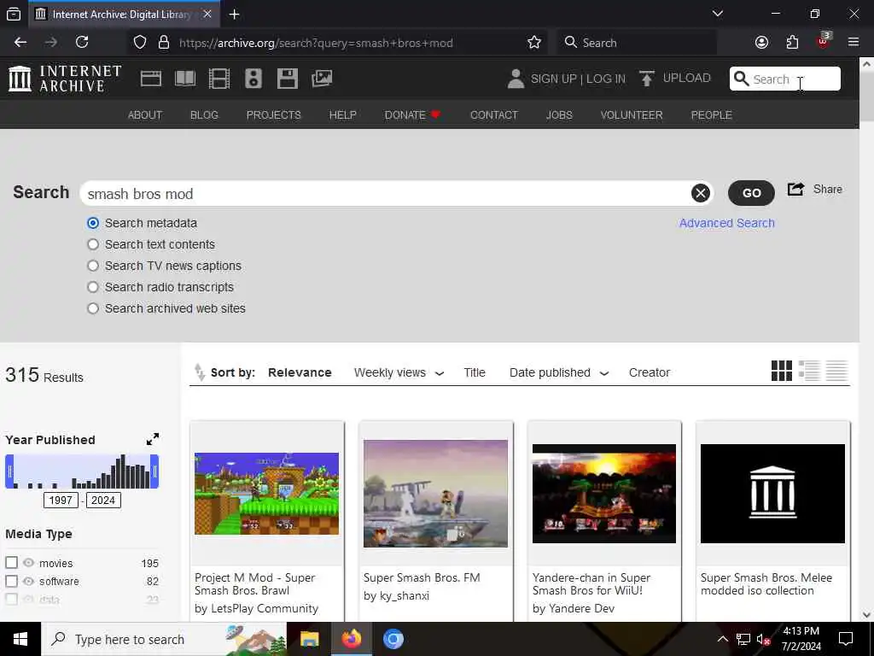Viewport: 874px width, 656px height.
Task: Expand the Year Published histogram
Action: tap(153, 439)
